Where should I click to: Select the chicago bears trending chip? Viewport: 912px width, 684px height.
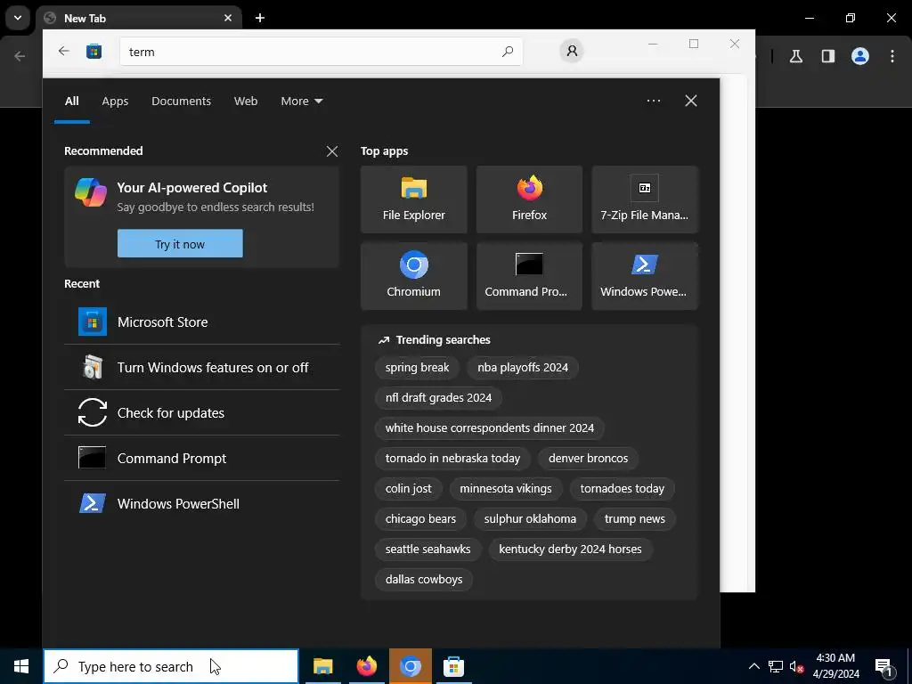(420, 518)
